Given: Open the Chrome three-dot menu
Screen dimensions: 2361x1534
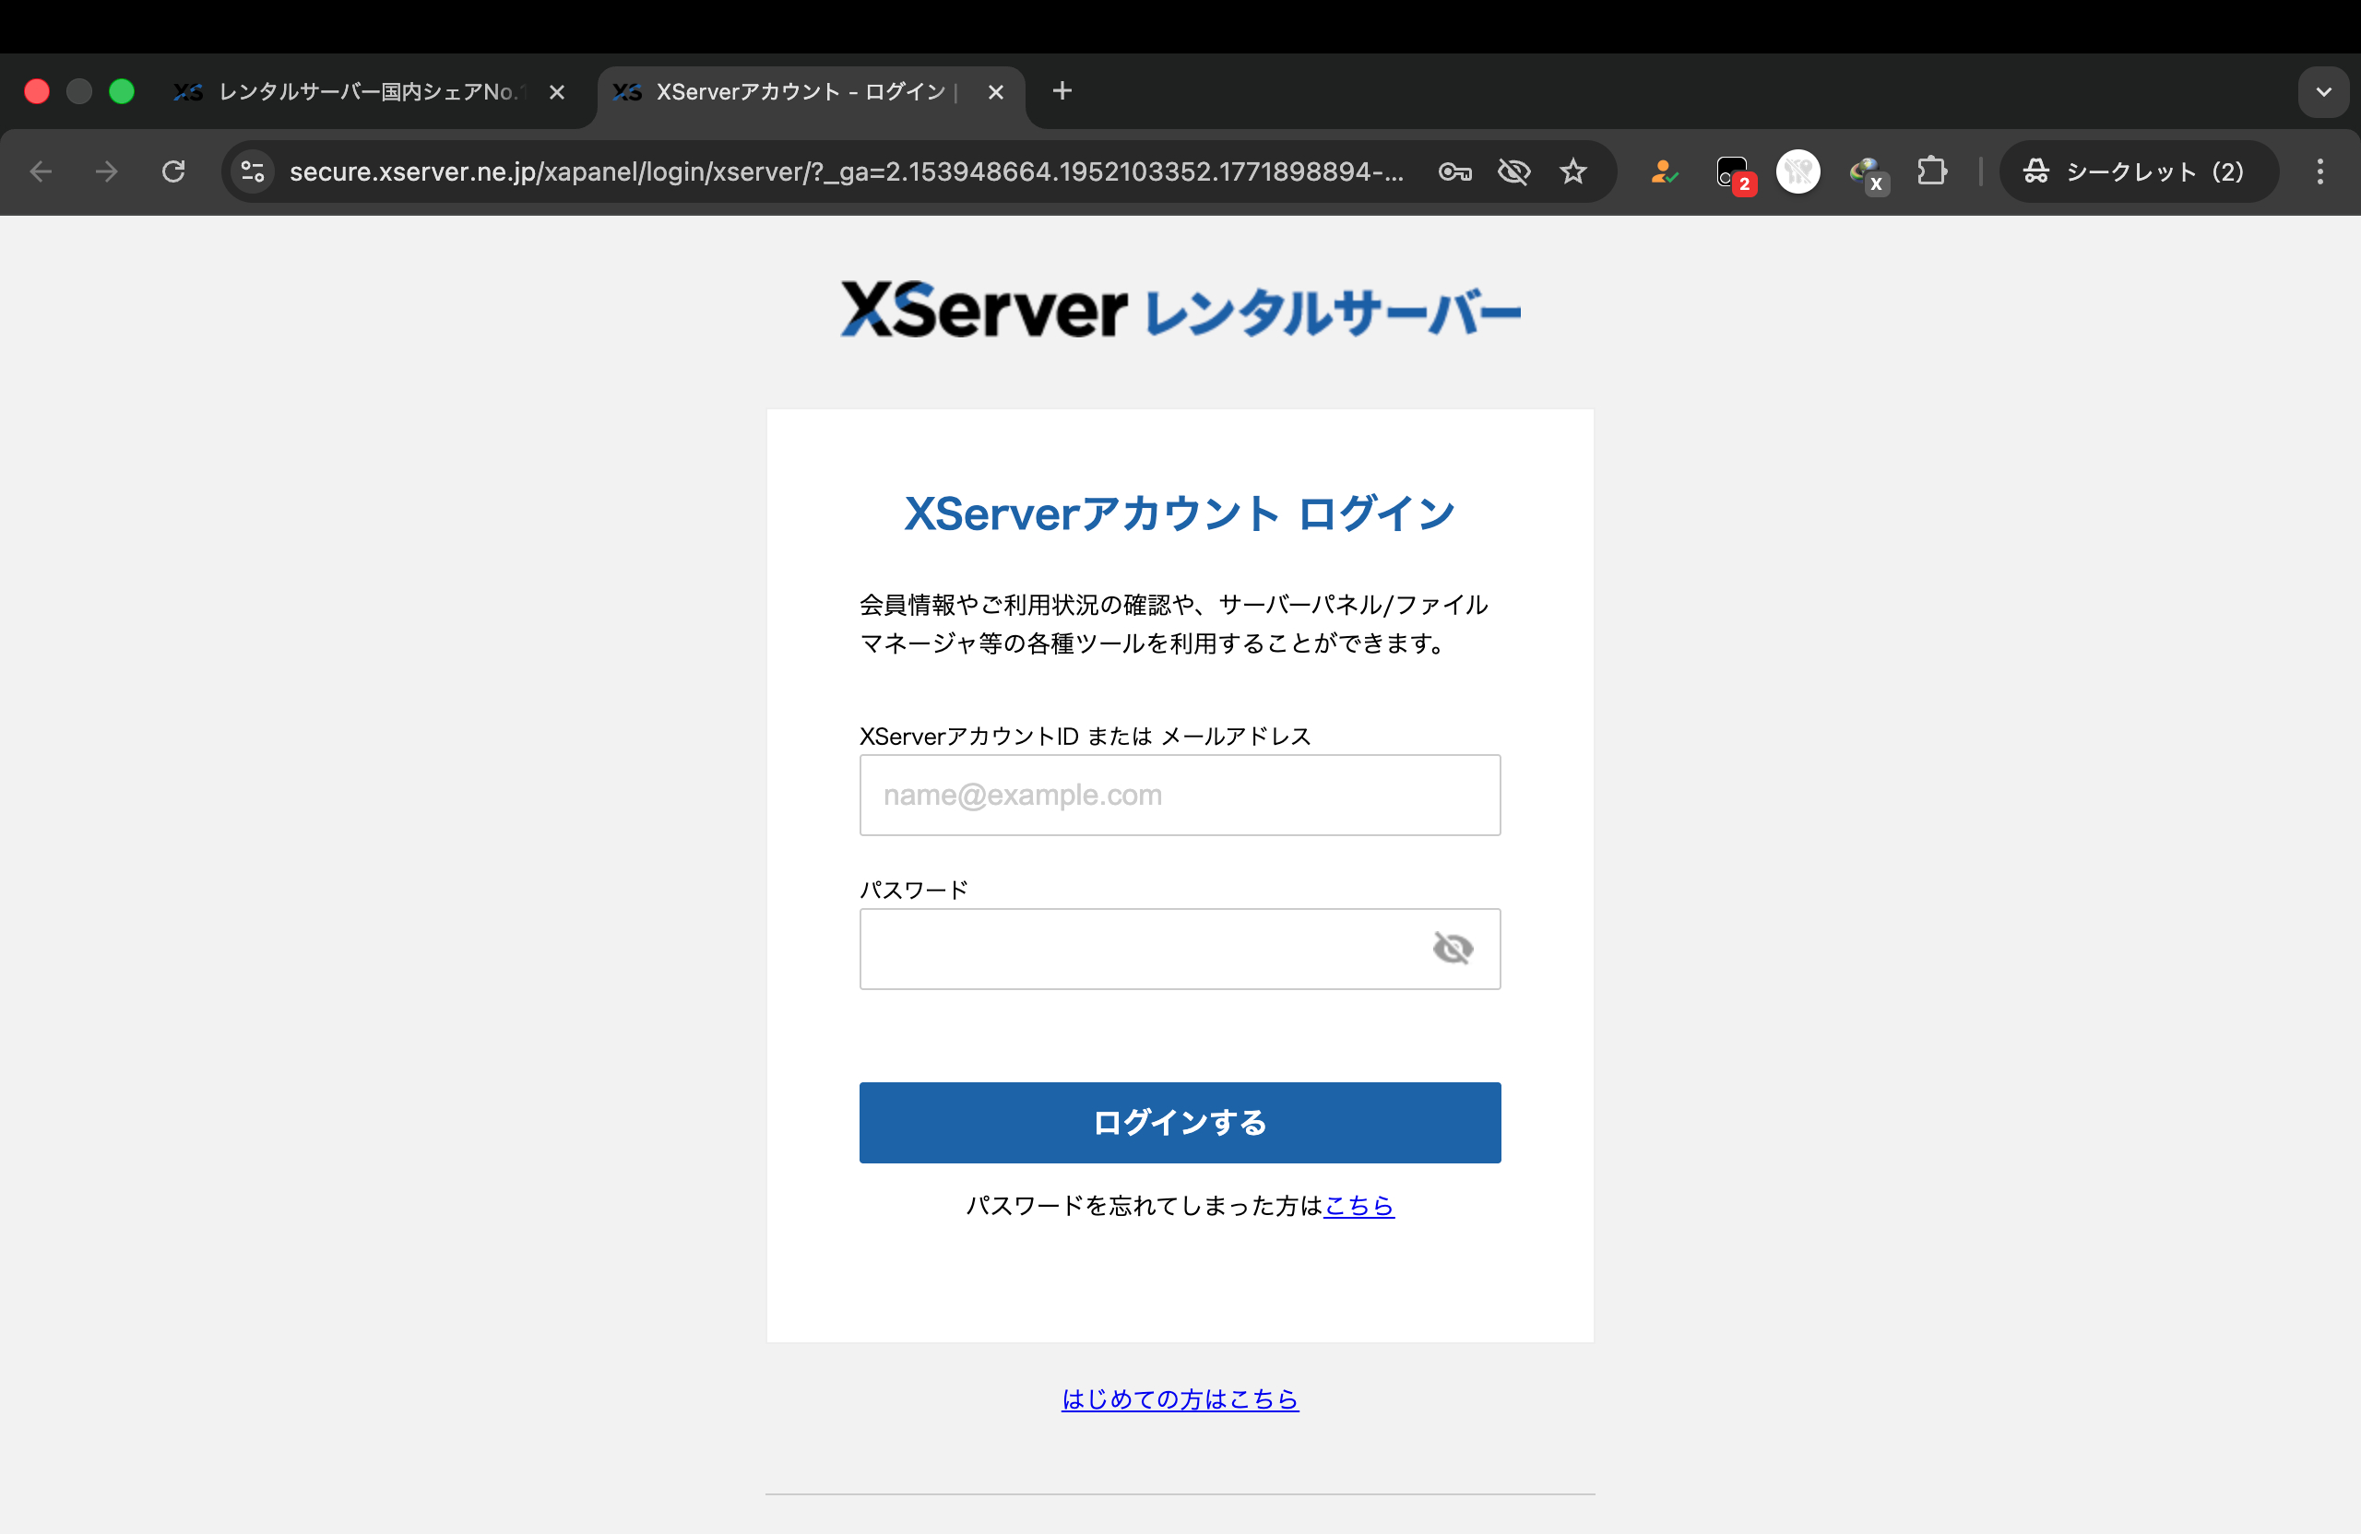Looking at the screenshot, I should pyautogui.click(x=2319, y=171).
